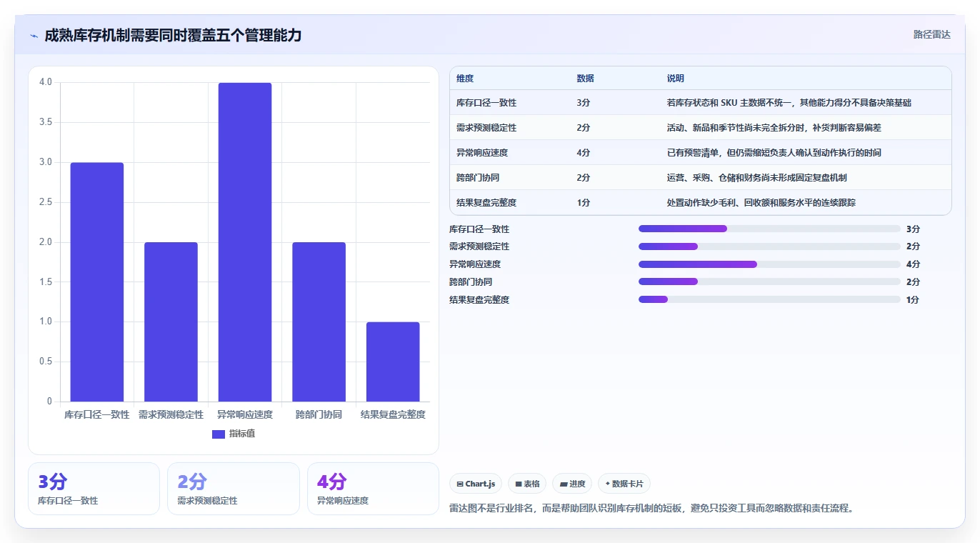
Task: Click description starting with 已有预警清单
Action: [x=774, y=153]
